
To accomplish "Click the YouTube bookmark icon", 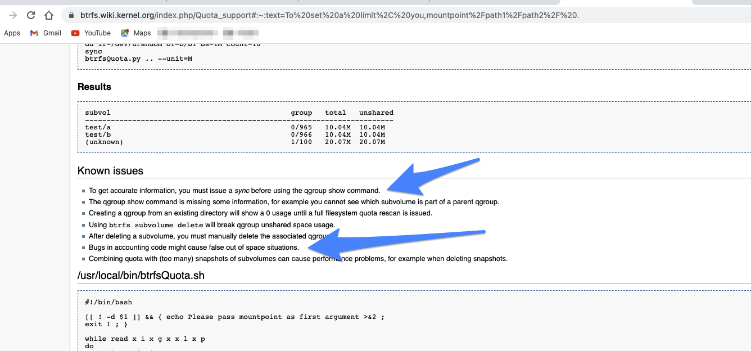I will coord(75,33).
